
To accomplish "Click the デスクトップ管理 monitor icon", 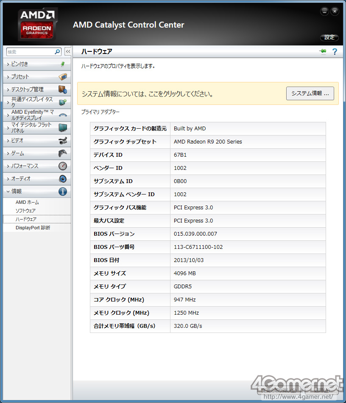I will click(63, 90).
